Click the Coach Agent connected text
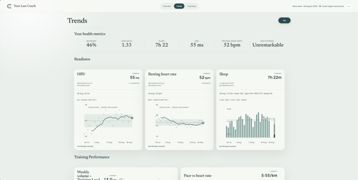The width and height of the screenshot is (358, 180). pos(333,6)
